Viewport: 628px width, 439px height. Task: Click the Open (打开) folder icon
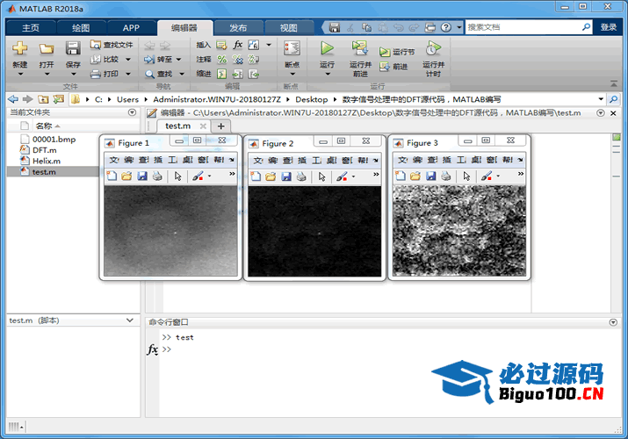[47, 49]
